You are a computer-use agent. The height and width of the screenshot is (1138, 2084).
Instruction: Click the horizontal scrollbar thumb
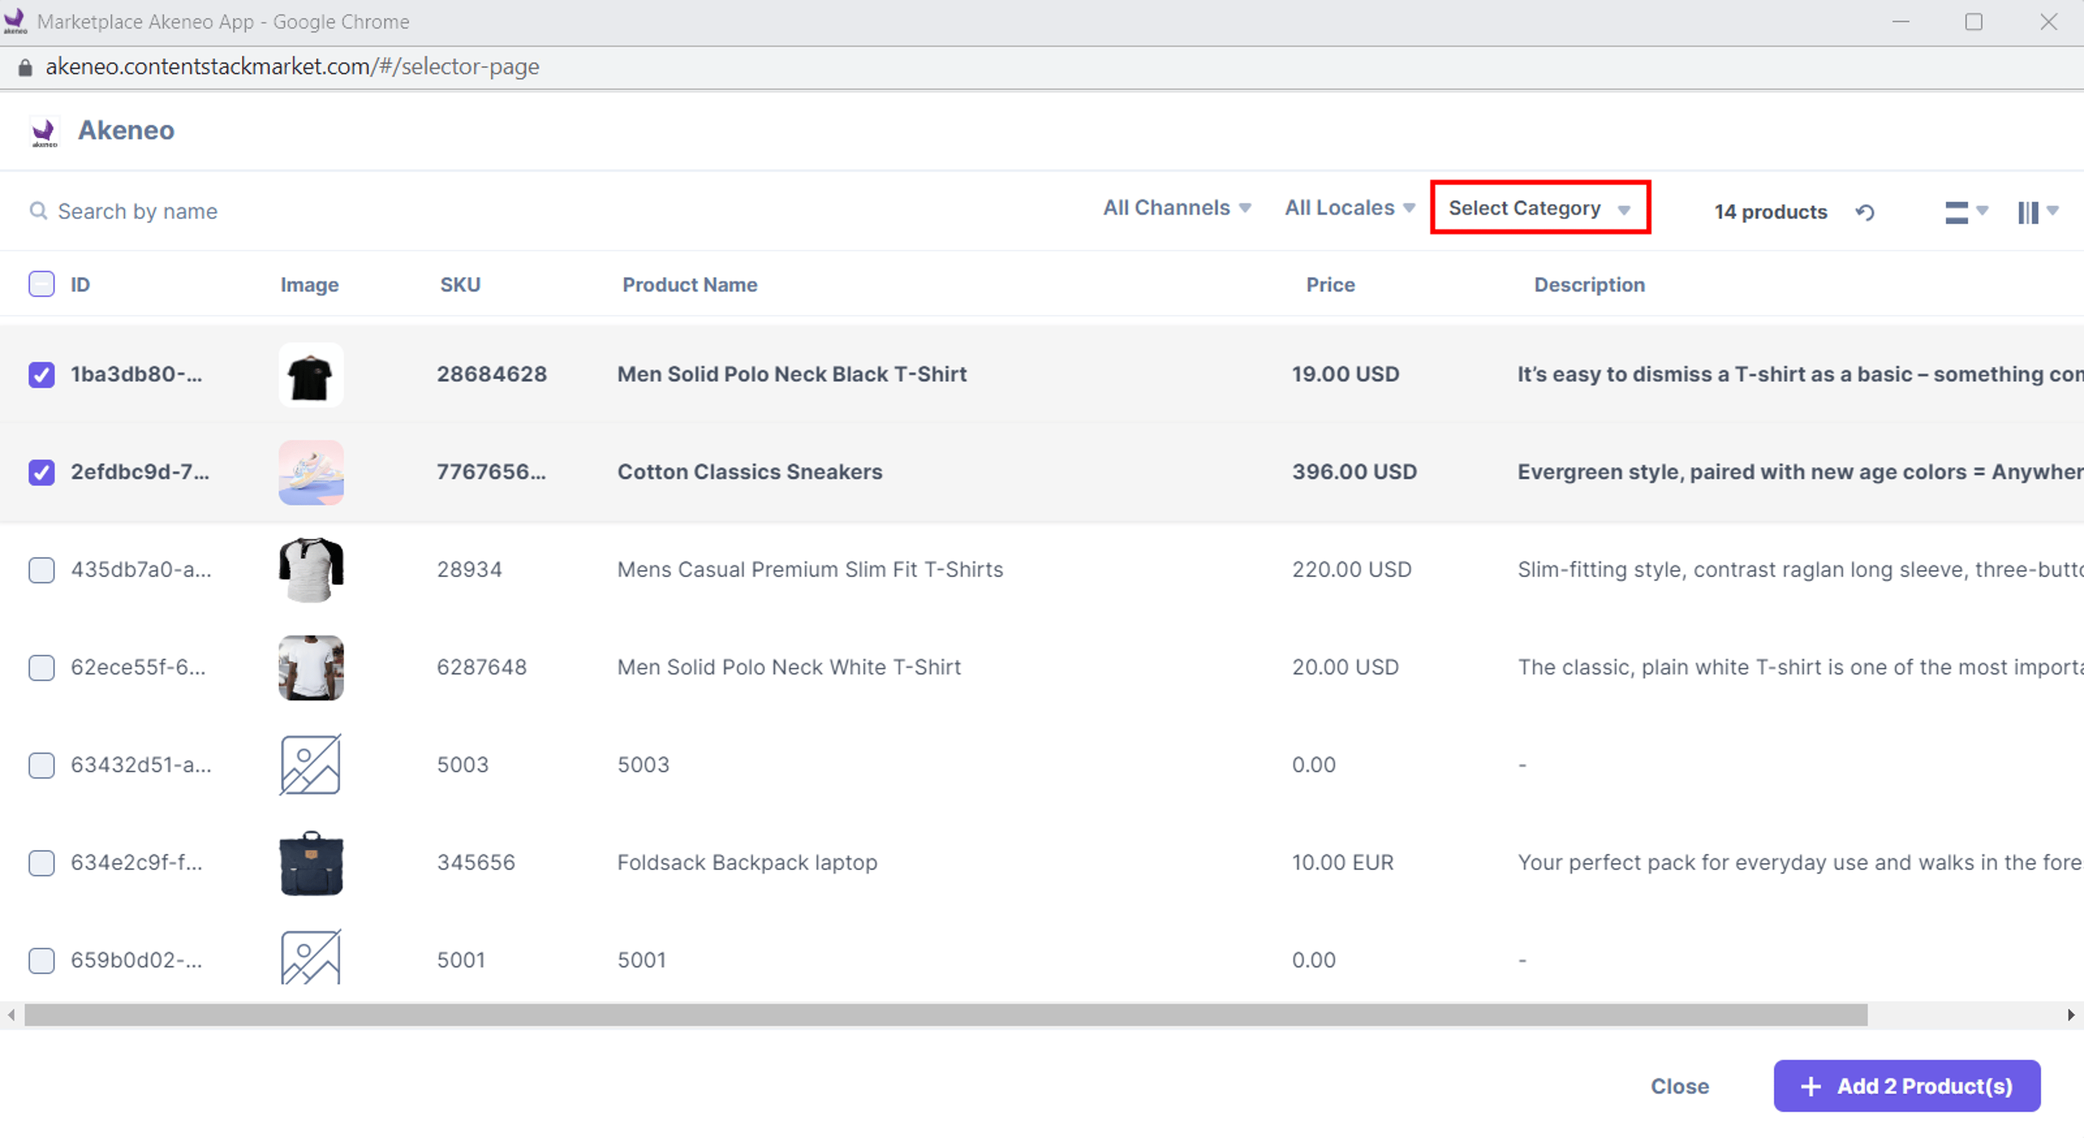945,1014
